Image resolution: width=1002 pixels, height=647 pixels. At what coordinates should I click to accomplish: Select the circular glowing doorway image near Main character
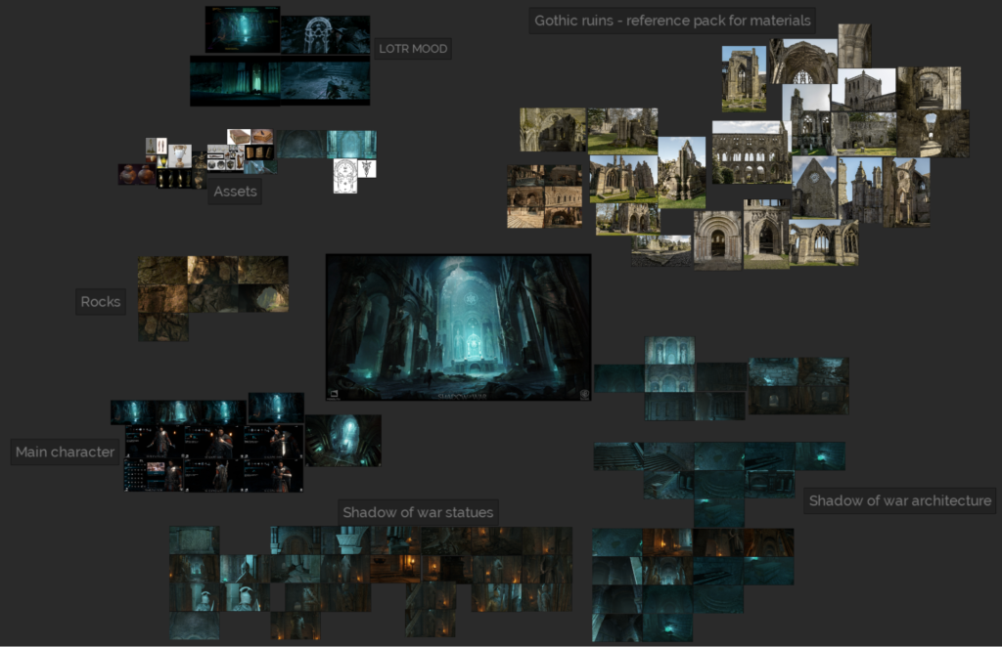pos(343,440)
